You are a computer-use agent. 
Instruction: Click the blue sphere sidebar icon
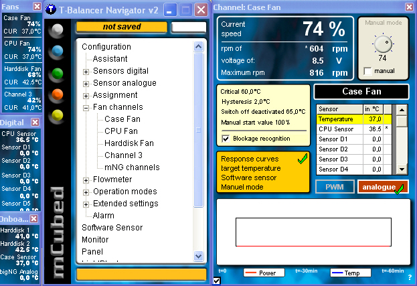[57, 51]
